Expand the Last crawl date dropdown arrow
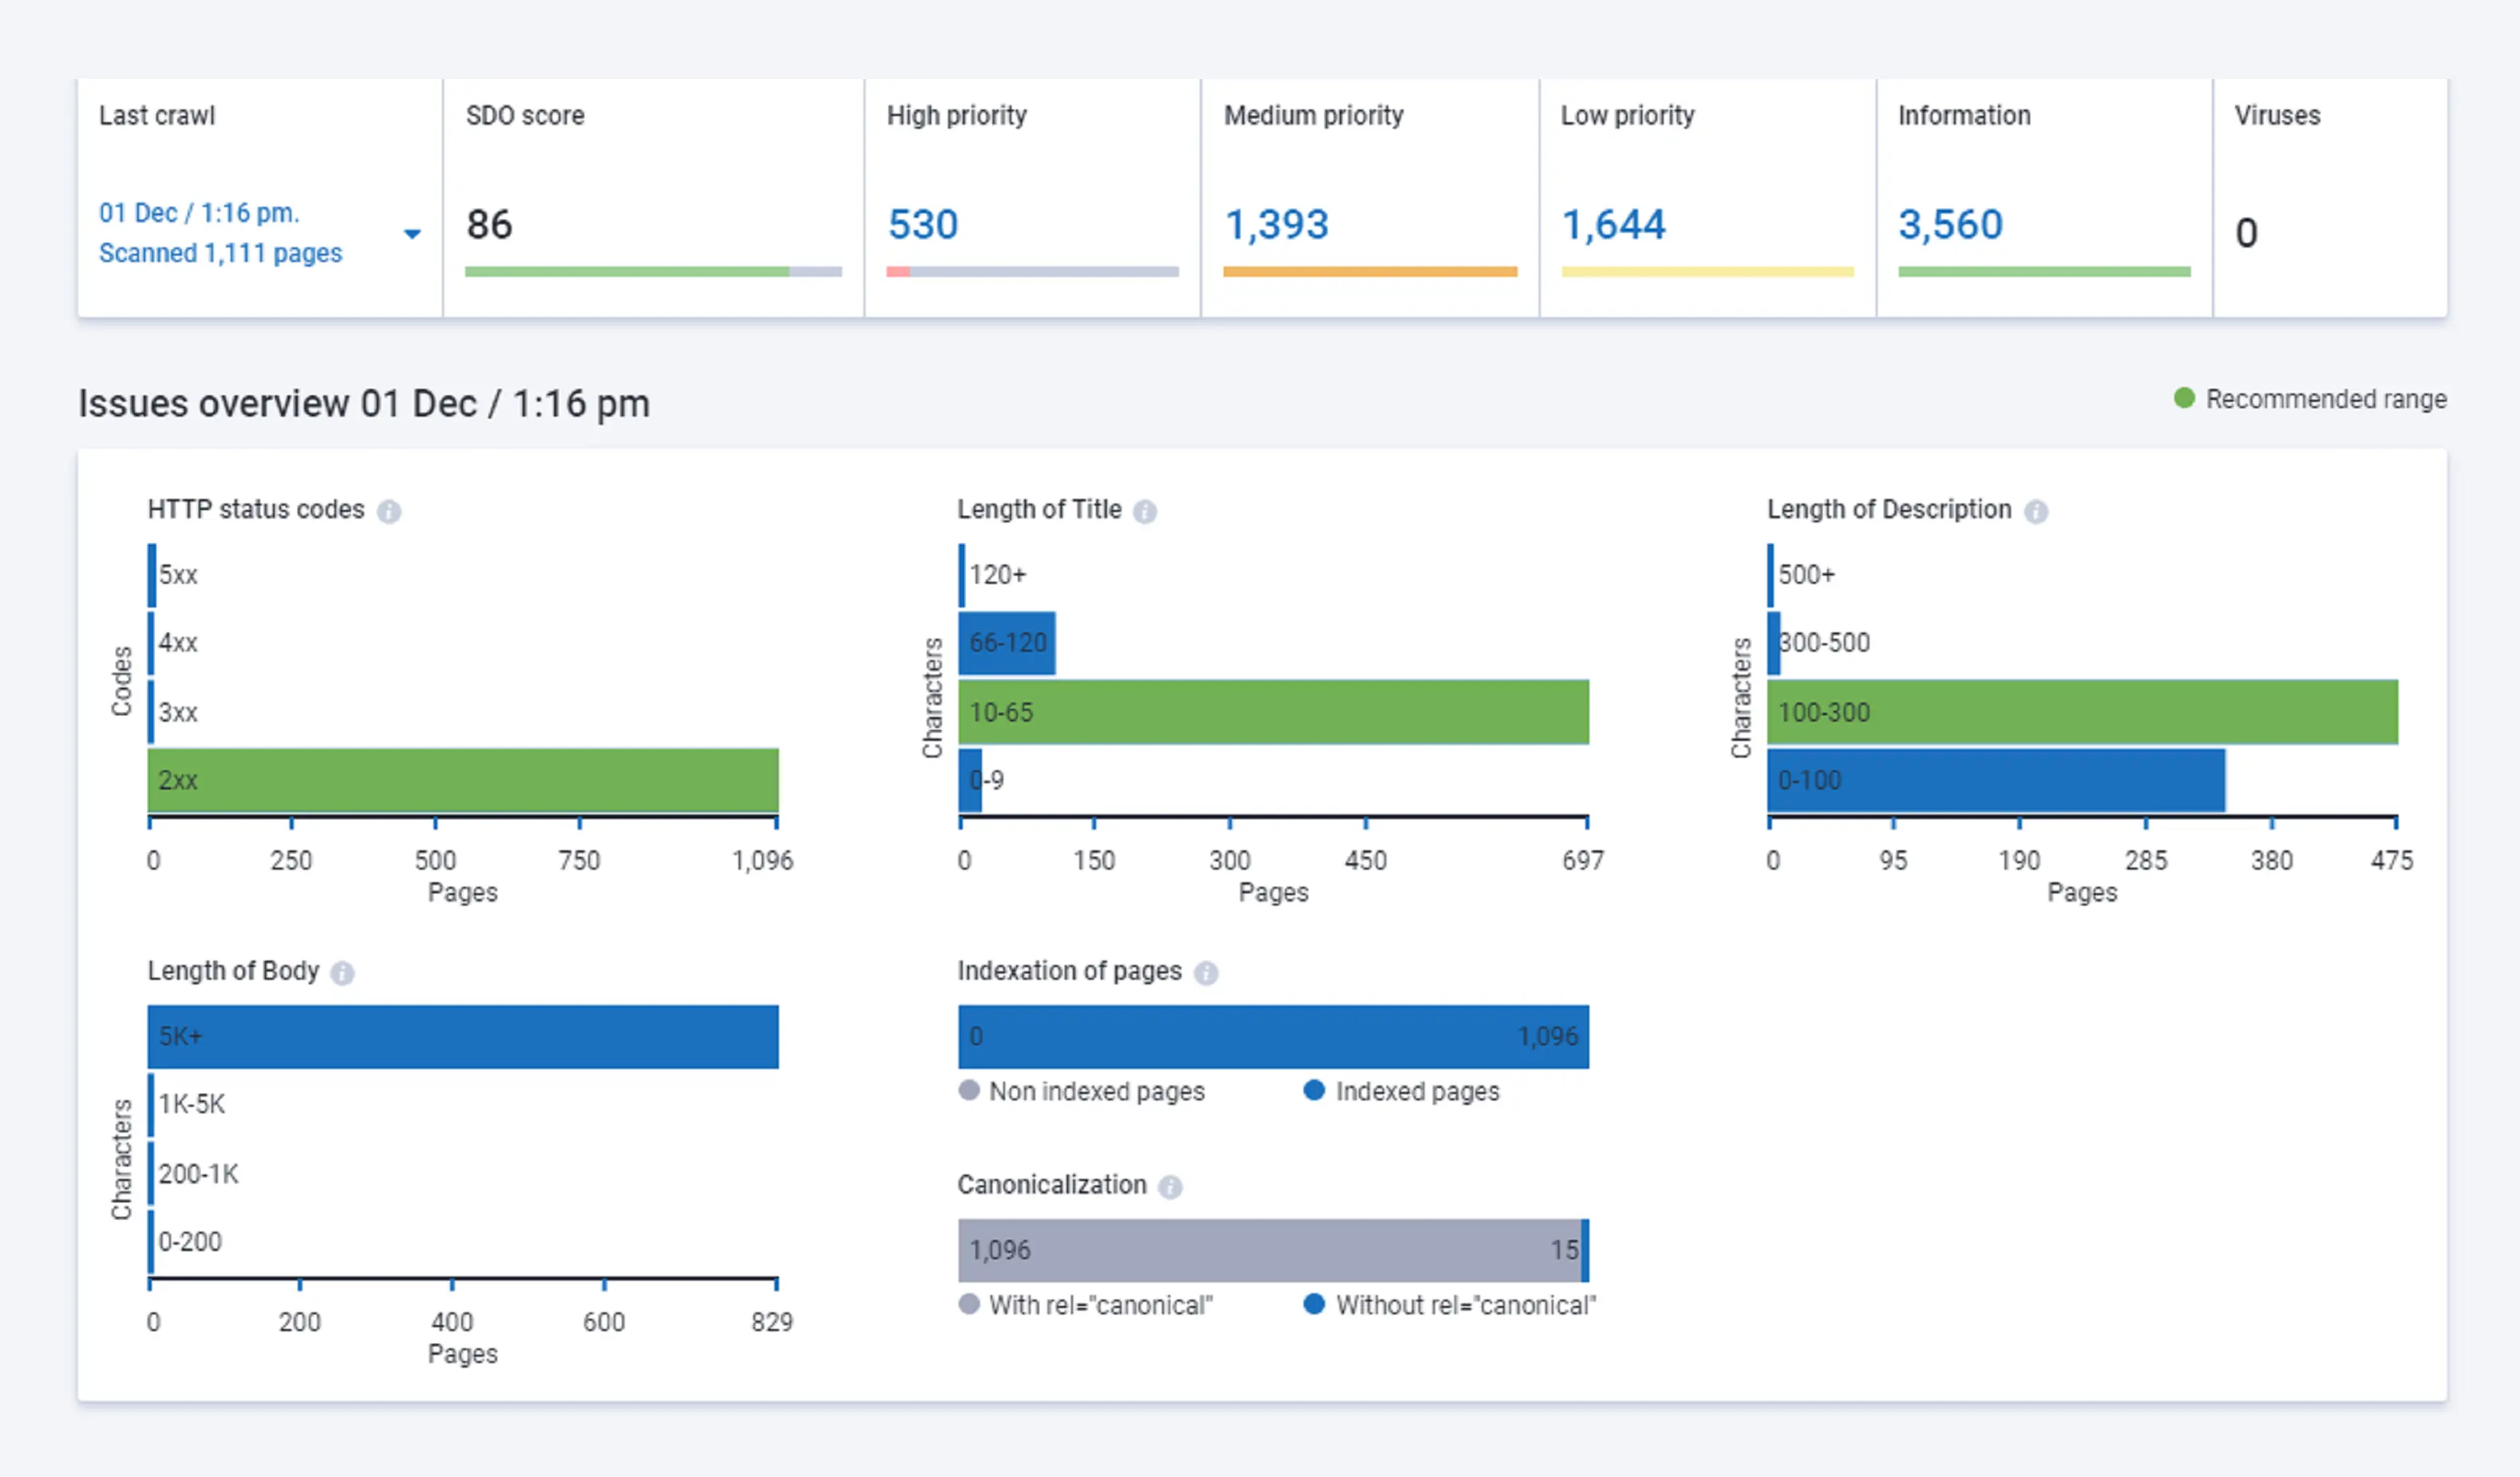The height and width of the screenshot is (1477, 2520). tap(412, 234)
